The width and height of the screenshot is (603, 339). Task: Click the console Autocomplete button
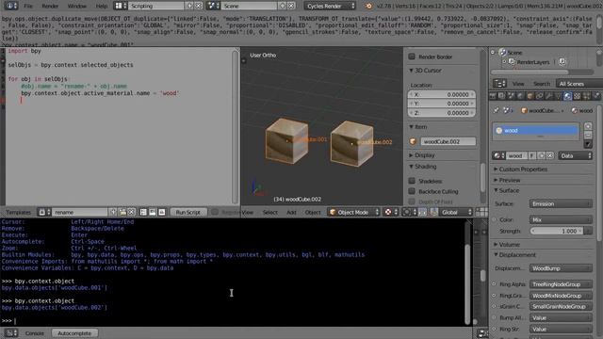click(74, 332)
